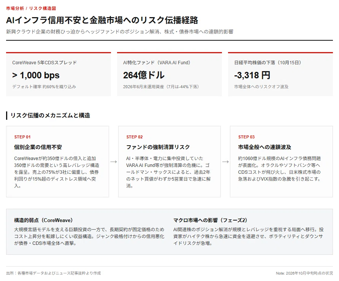Select the footer Note: 2026年10月中旬時点の状況
Screen dimensions: 339x281
tap(304, 273)
